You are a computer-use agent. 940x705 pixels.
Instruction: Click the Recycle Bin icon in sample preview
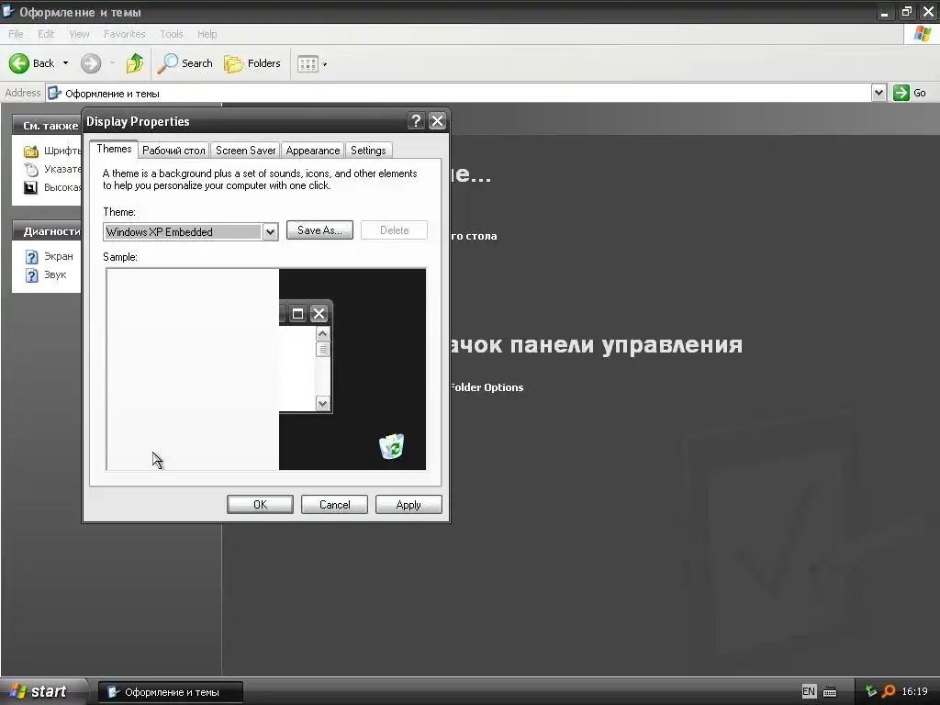[391, 447]
